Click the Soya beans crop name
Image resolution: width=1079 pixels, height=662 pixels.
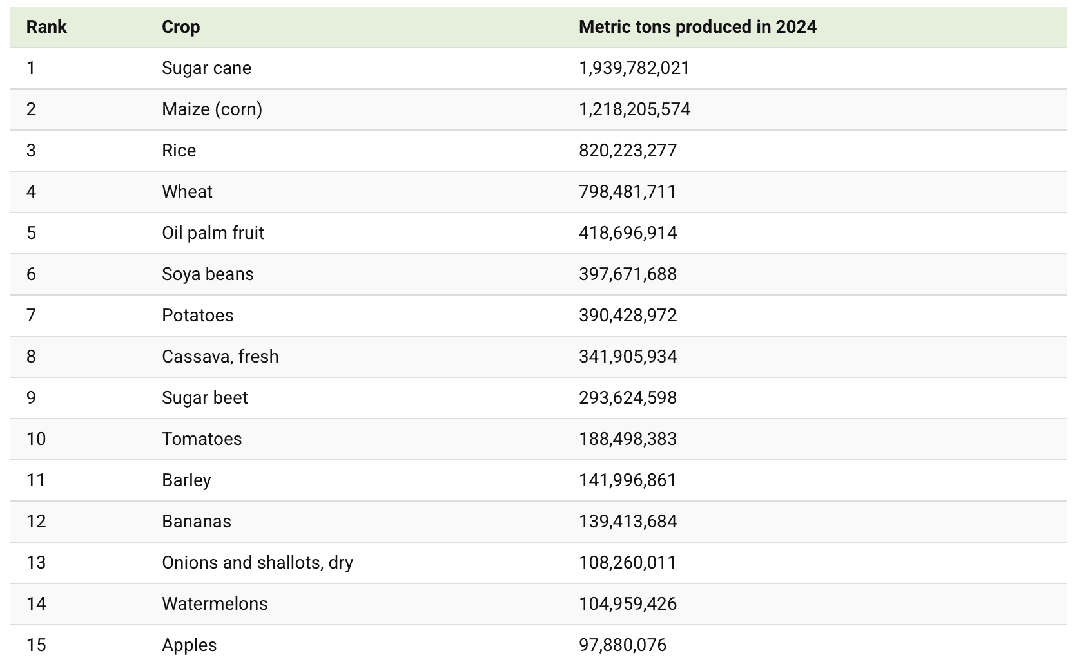208,274
